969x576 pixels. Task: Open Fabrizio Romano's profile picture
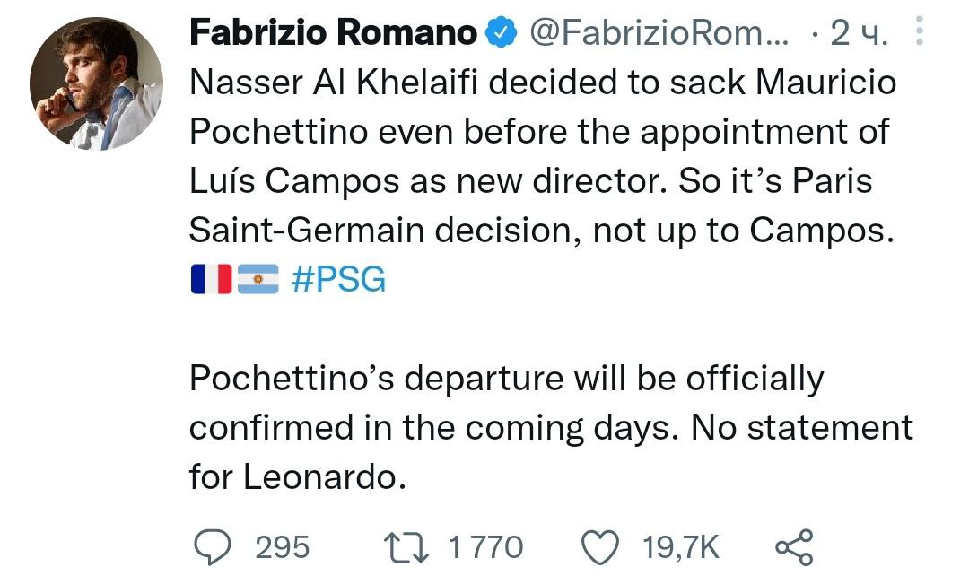pyautogui.click(x=97, y=83)
